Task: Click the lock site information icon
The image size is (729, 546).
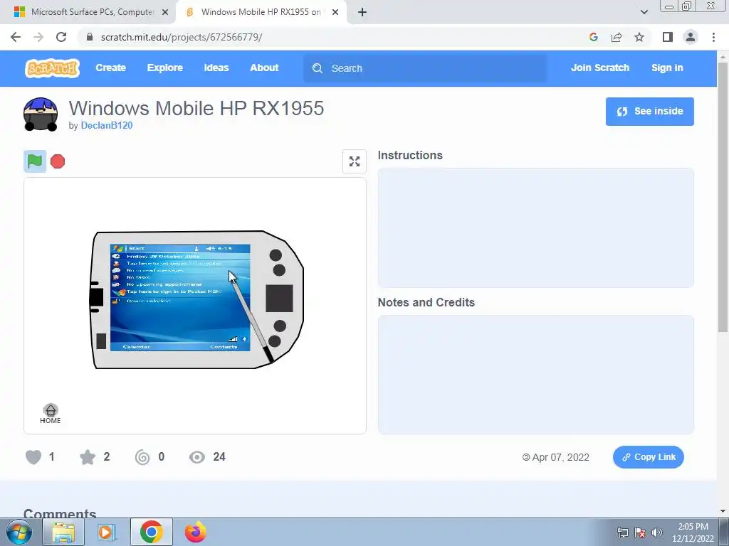Action: [90, 37]
